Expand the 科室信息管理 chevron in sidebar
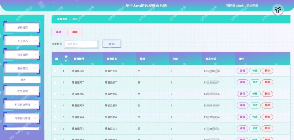The width and height of the screenshot is (294, 140). coord(35,104)
